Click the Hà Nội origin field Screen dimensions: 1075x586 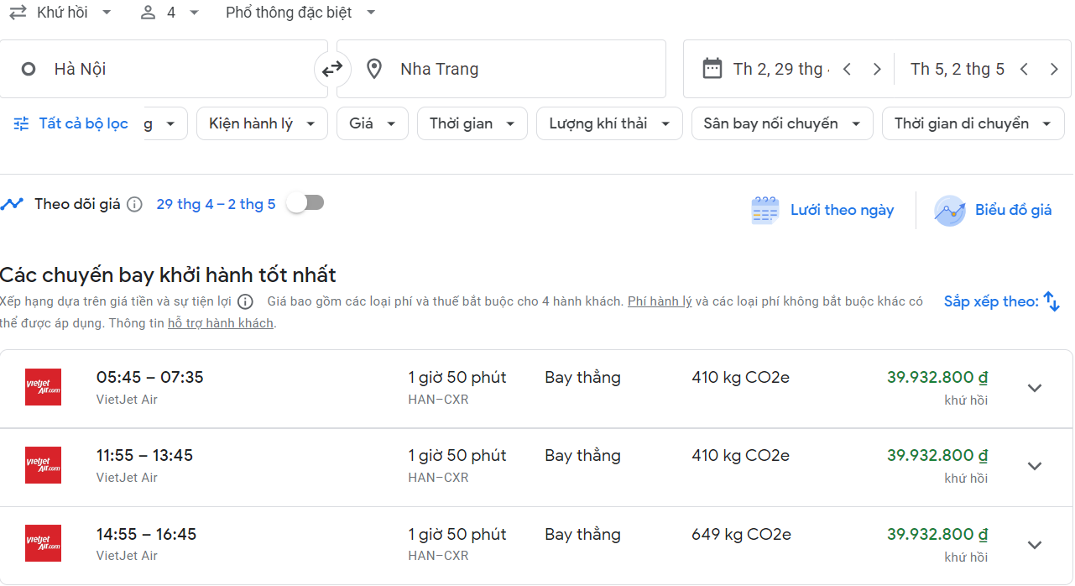coord(168,69)
